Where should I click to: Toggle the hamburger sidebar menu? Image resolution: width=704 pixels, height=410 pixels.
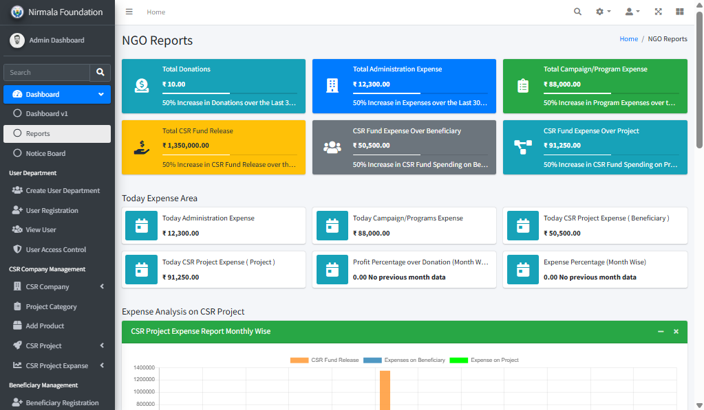click(x=129, y=12)
